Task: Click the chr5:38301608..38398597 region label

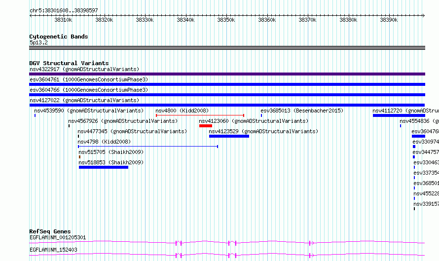Action: (64, 10)
